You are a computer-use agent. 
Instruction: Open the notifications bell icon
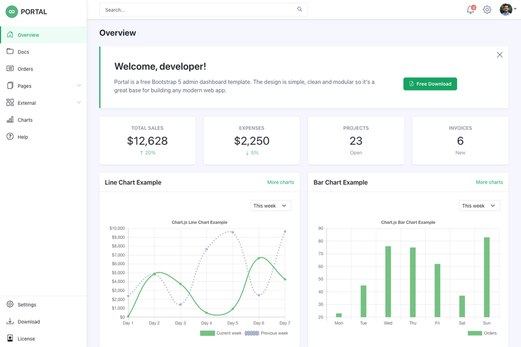(x=471, y=9)
